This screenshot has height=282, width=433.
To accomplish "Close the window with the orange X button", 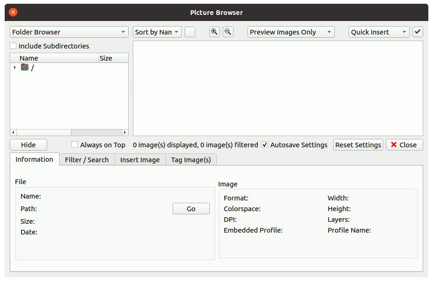I will (x=13, y=13).
